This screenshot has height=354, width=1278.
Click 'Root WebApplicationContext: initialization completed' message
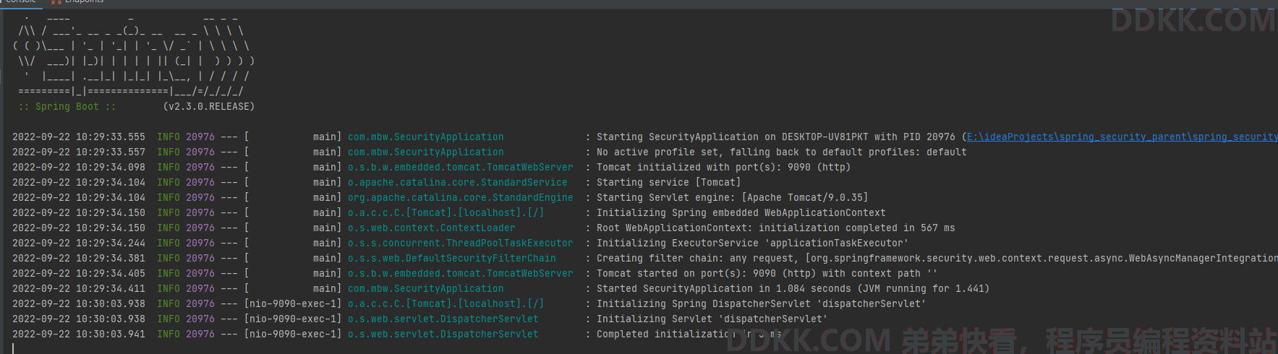(x=775, y=228)
